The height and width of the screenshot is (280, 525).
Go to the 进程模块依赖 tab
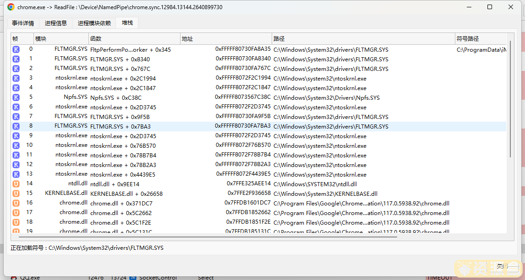94,23
